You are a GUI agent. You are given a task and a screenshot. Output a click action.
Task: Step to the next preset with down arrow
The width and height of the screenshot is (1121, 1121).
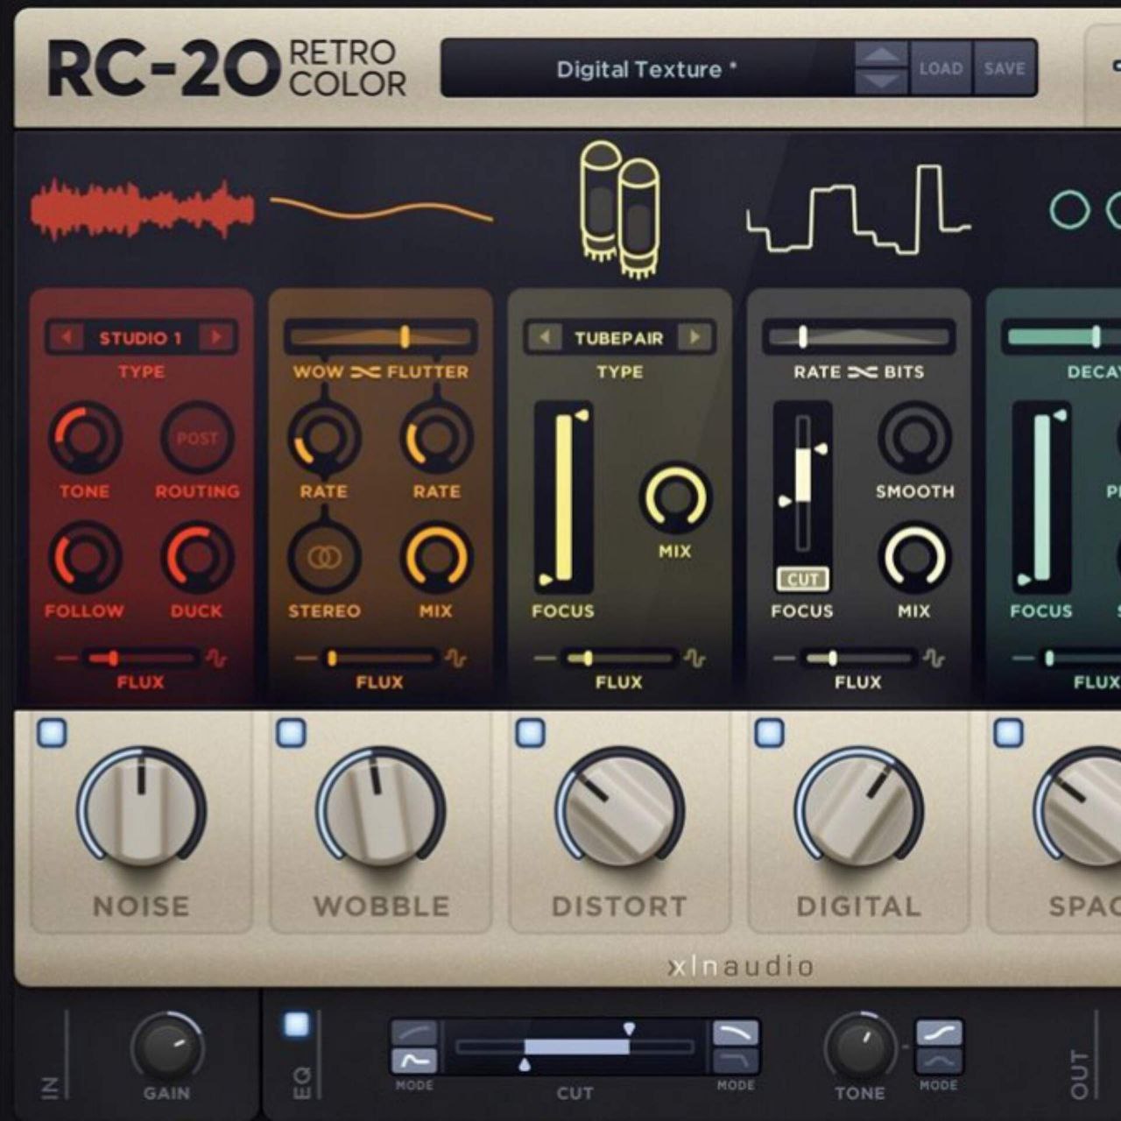coord(881,81)
